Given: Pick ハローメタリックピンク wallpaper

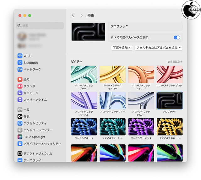Looking at the screenshot, I should pyautogui.click(x=170, y=74).
